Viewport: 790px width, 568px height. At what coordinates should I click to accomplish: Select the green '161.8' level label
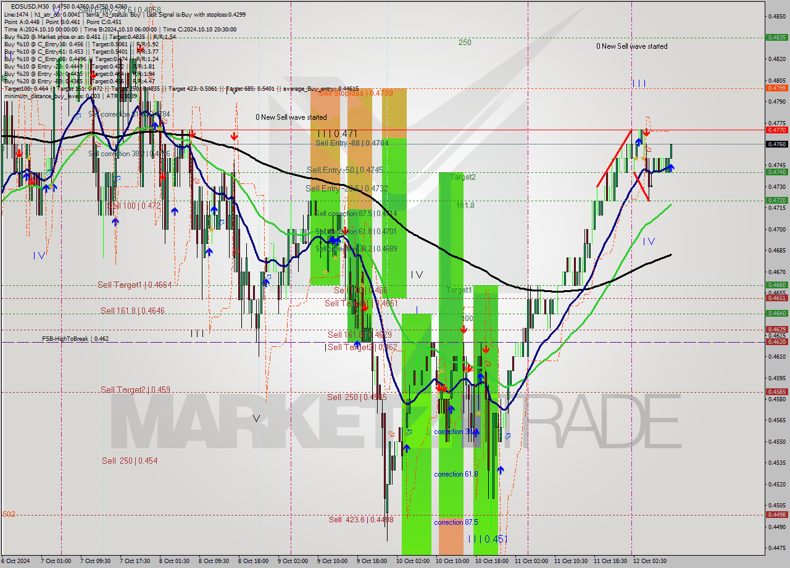click(x=465, y=205)
